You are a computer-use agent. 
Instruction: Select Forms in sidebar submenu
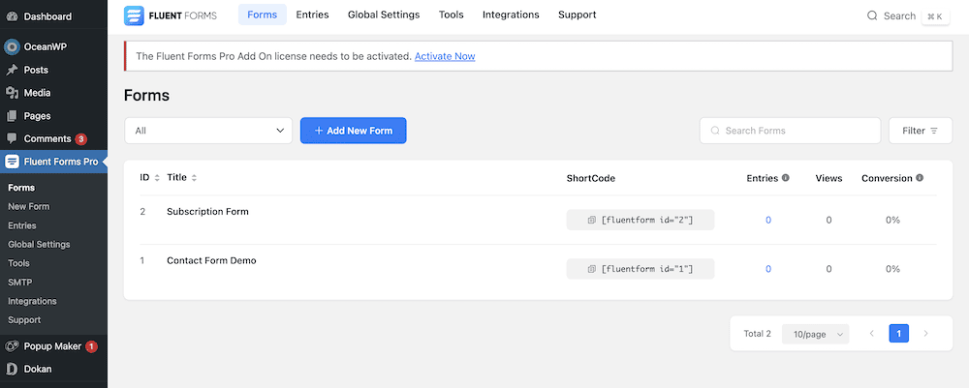(x=21, y=188)
